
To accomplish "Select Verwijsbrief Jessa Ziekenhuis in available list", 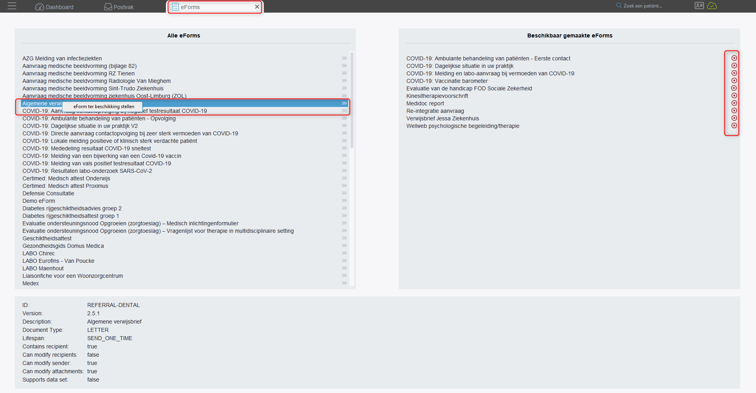I will coord(443,118).
